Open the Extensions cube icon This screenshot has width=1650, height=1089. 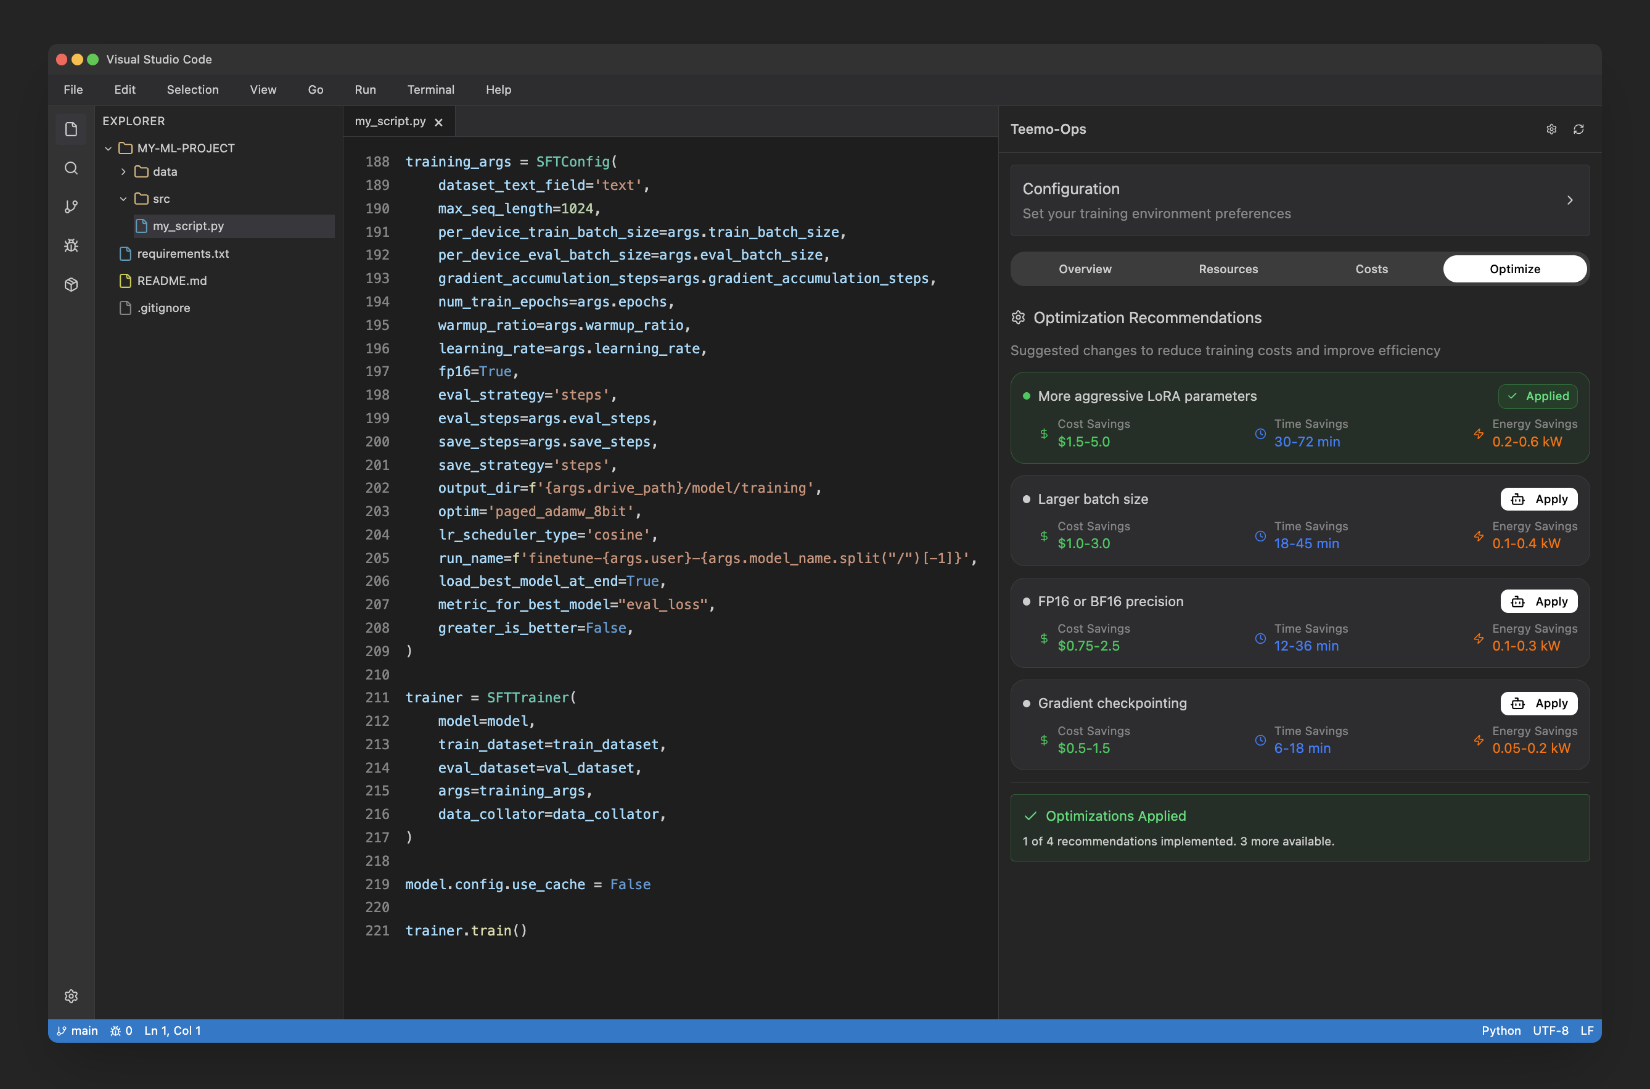click(71, 285)
